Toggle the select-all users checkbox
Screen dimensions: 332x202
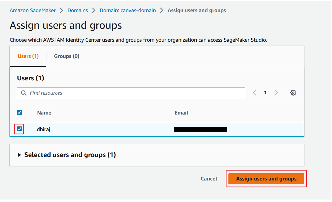pos(19,112)
